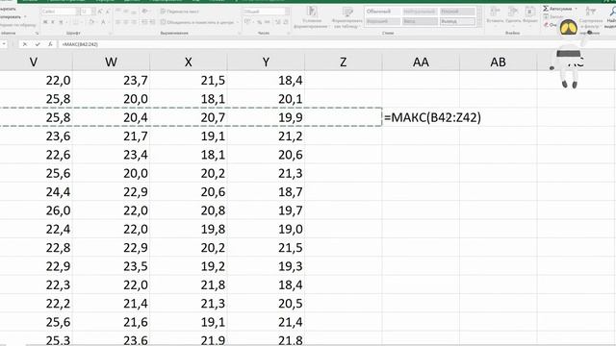Select column V header
The image size is (616, 346).
[36, 62]
